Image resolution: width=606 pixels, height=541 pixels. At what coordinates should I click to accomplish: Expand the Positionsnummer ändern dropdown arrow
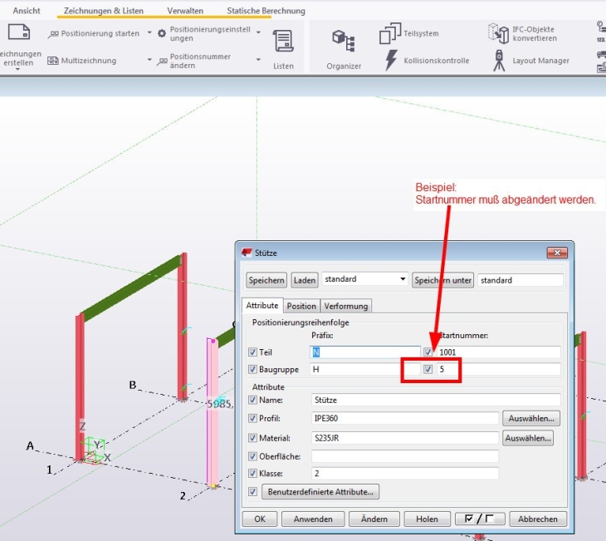(149, 61)
